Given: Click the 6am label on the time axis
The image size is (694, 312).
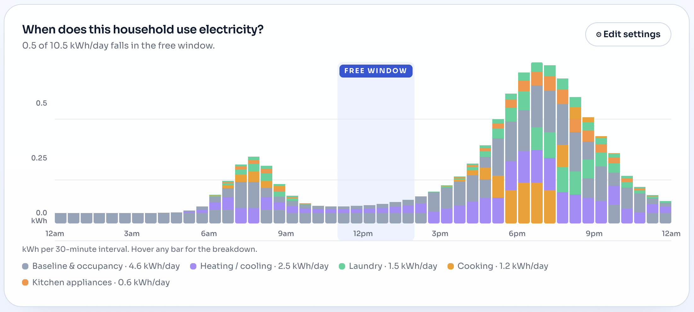Looking at the screenshot, I should coord(209,234).
